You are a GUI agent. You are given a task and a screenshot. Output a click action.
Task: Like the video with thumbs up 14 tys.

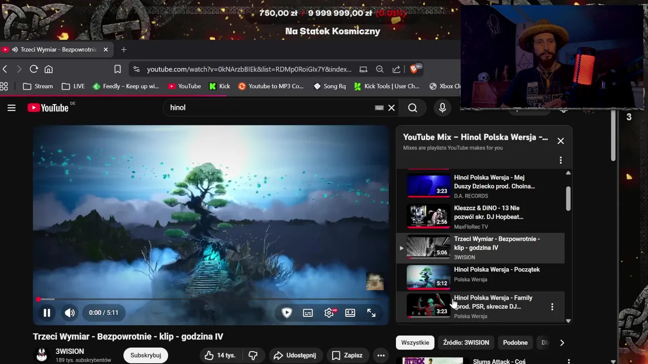[x=219, y=355]
